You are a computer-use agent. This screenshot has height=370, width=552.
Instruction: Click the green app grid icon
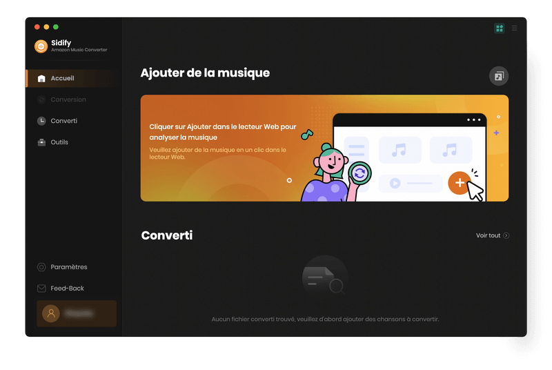500,28
